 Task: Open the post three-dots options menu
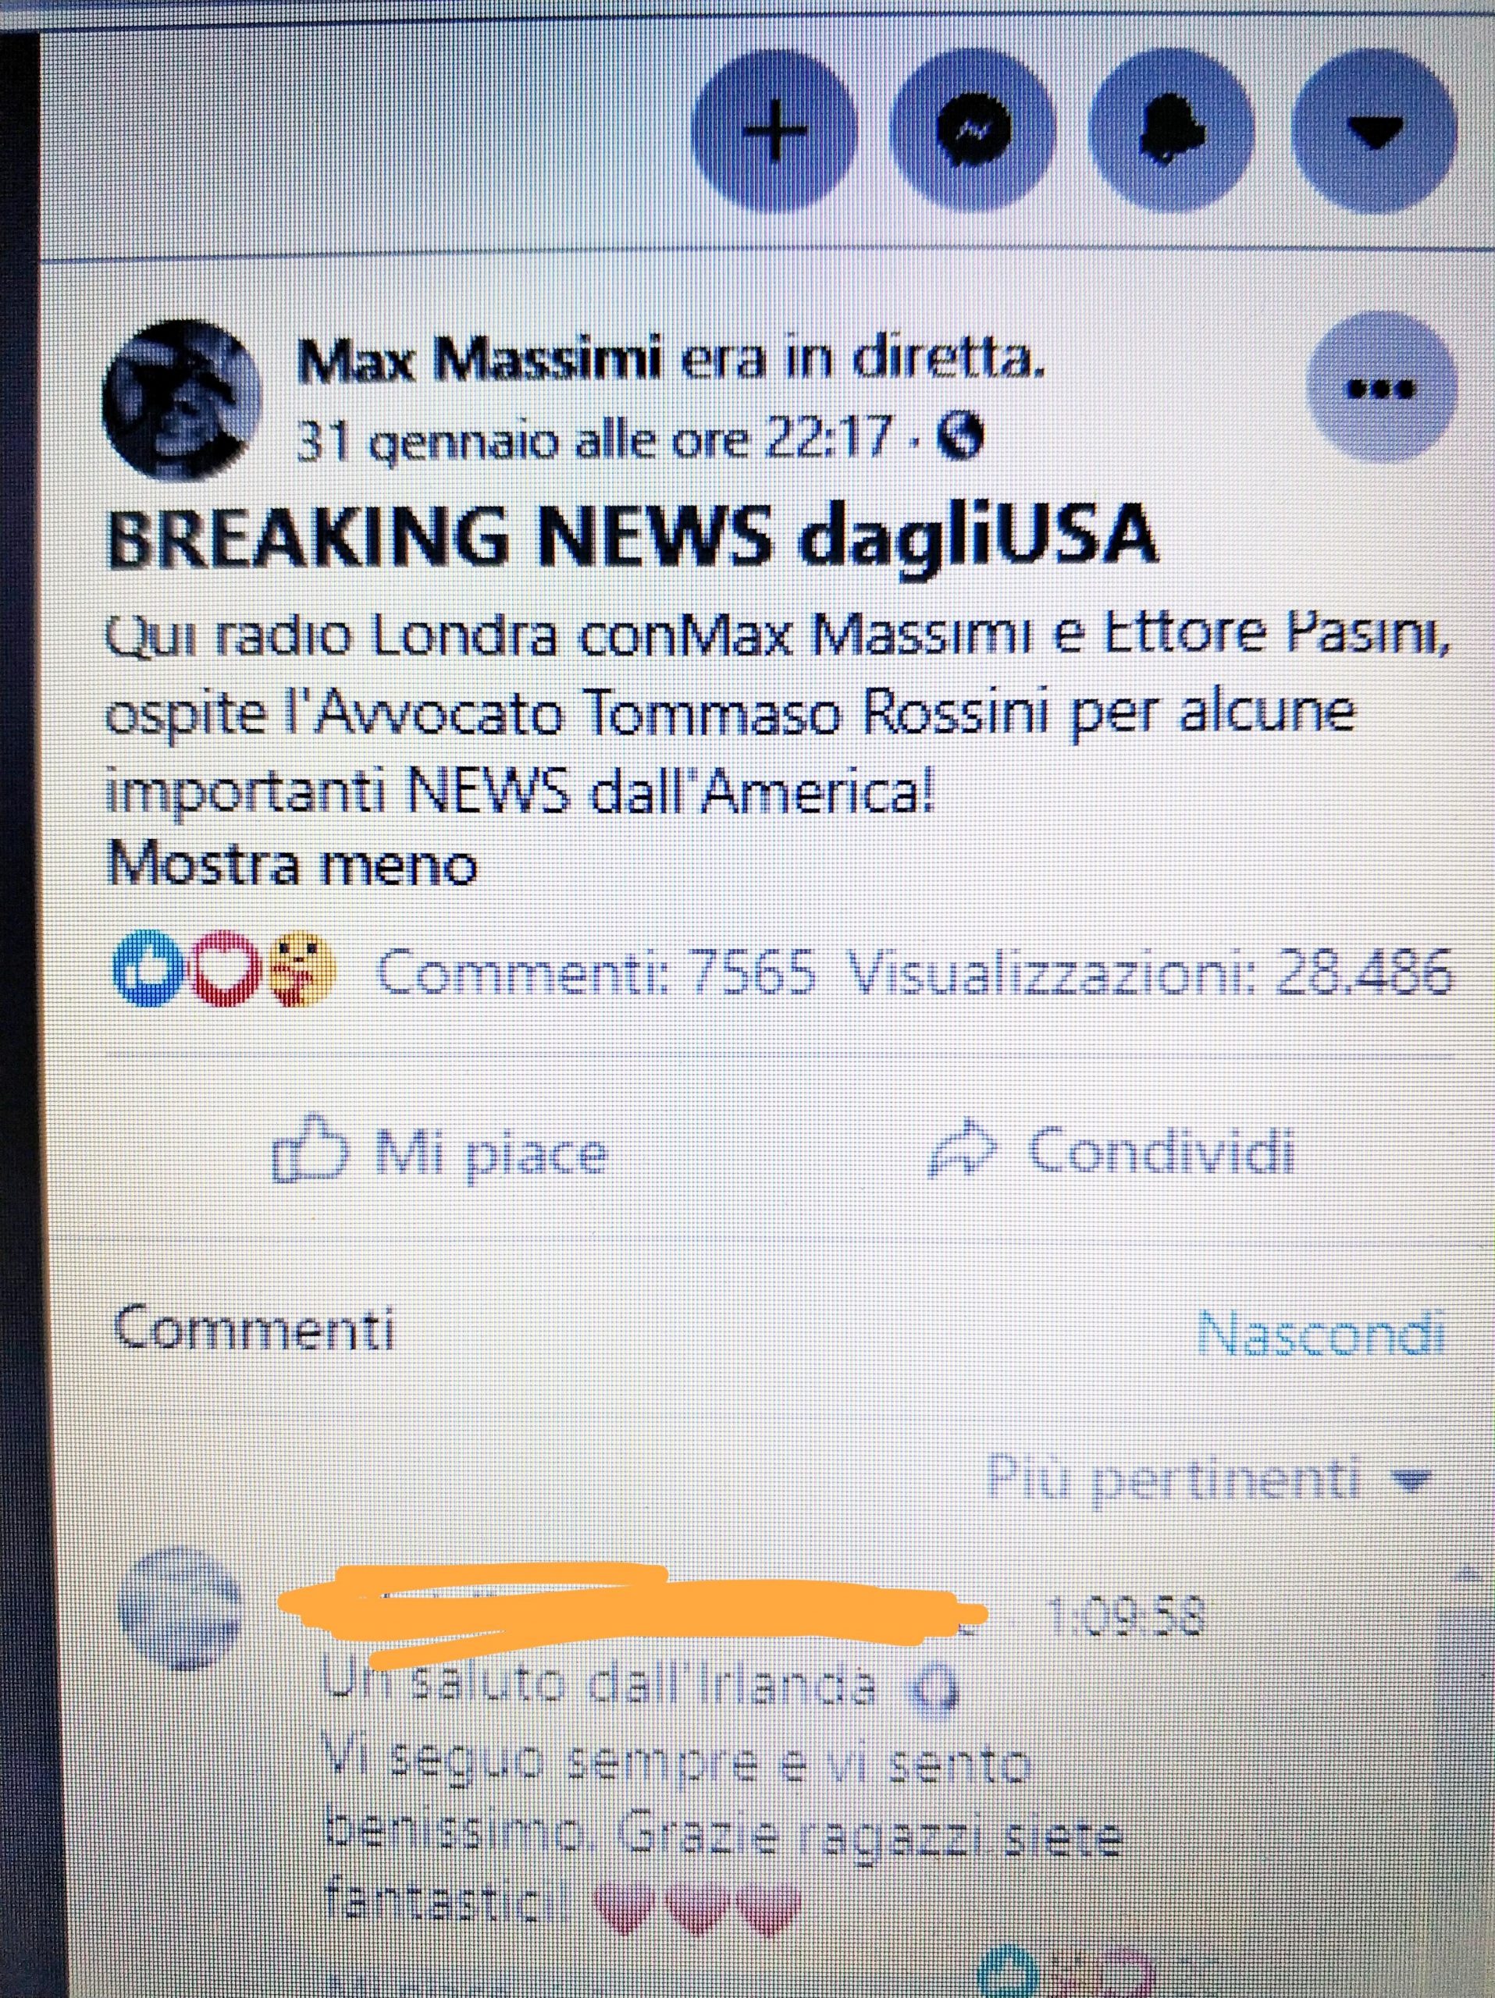(x=1383, y=390)
